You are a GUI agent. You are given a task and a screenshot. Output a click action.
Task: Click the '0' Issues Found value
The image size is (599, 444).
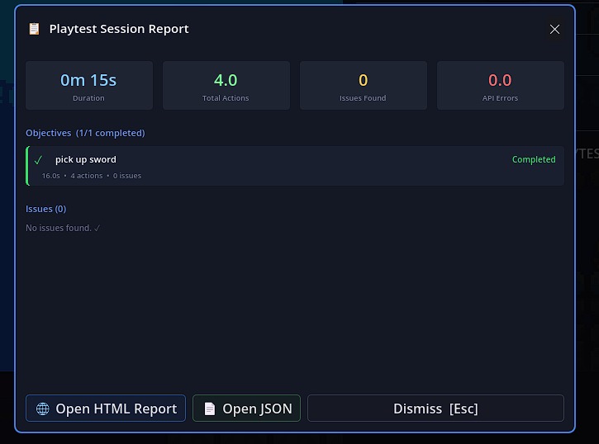(x=363, y=80)
